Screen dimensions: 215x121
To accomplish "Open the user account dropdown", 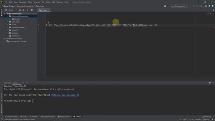I will (x=166, y=6).
